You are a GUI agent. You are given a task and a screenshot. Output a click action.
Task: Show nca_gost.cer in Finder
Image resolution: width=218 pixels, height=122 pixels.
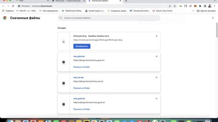click(81, 67)
